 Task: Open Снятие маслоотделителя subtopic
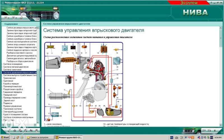22,41
